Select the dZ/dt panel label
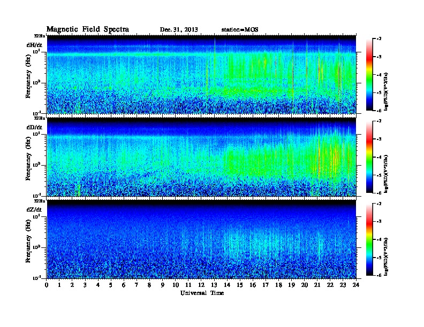Viewport: 424px width, 327px height. pos(34,209)
